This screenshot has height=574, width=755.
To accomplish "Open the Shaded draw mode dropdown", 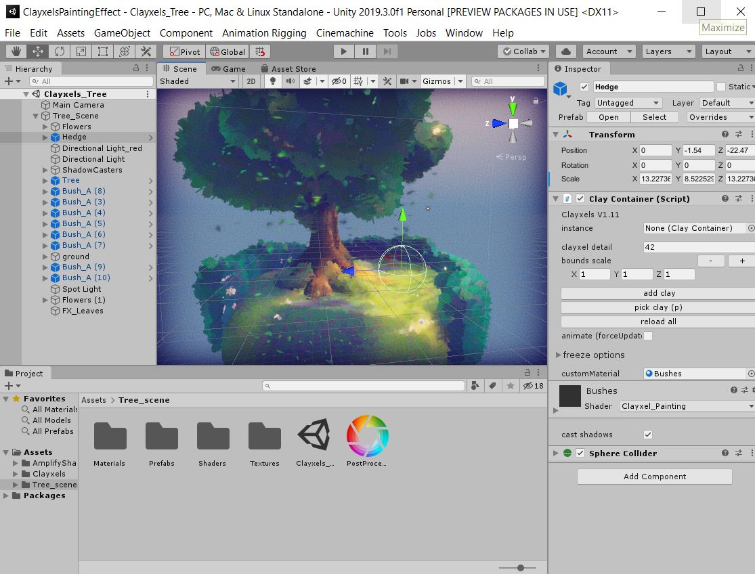I will (198, 81).
